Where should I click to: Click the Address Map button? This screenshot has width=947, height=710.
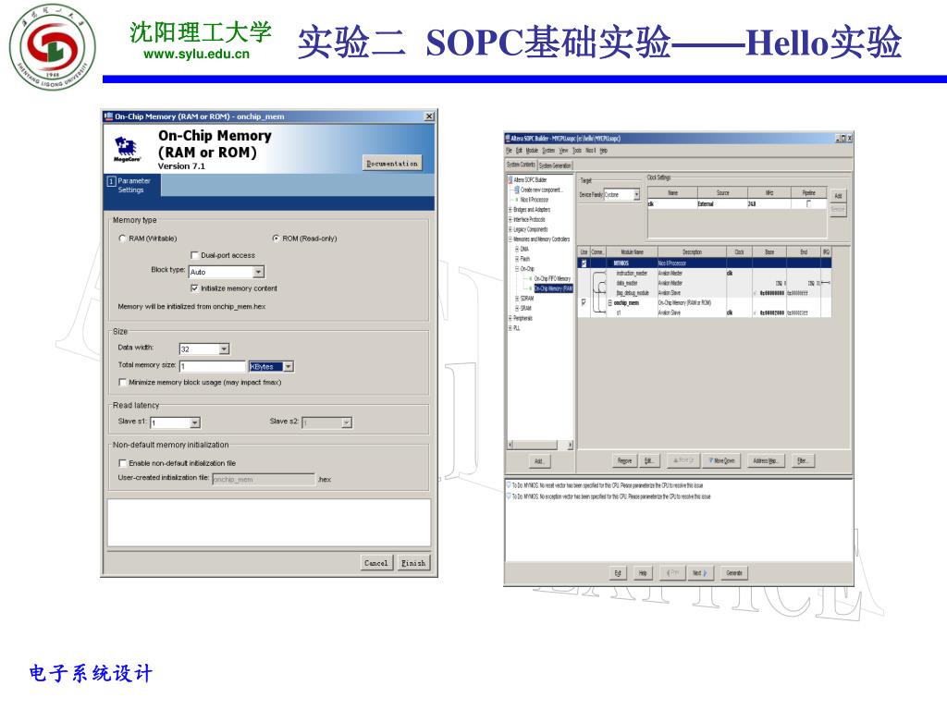coord(765,460)
